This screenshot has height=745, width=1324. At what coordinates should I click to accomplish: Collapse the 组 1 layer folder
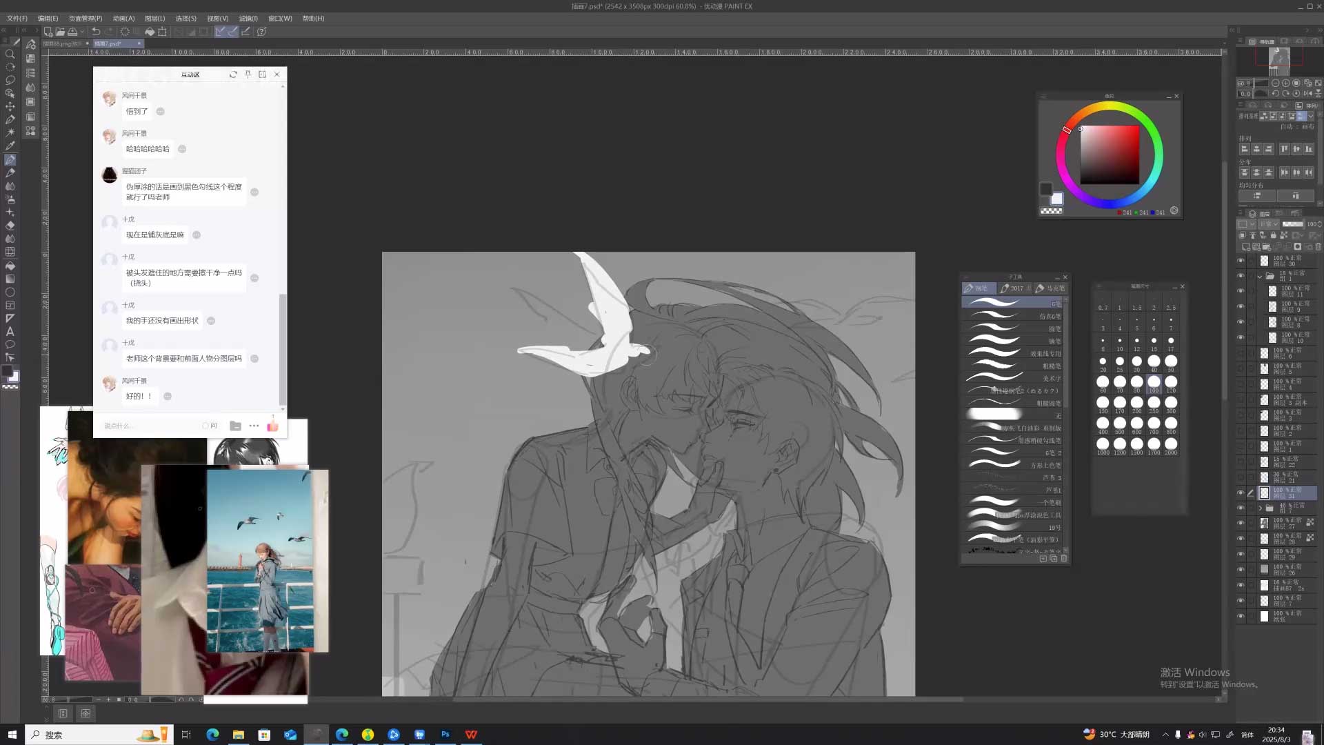point(1260,276)
